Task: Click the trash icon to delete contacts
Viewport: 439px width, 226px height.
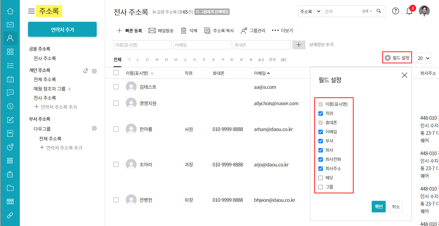Action: 183,31
